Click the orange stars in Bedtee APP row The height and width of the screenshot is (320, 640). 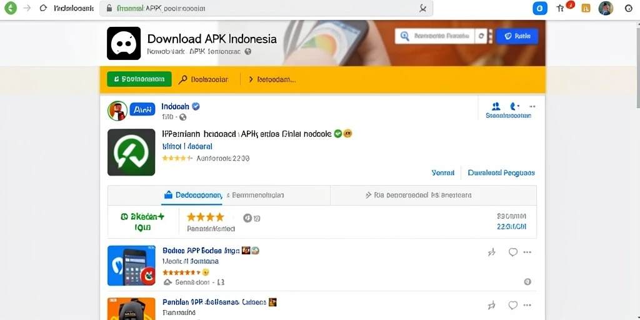point(182,272)
